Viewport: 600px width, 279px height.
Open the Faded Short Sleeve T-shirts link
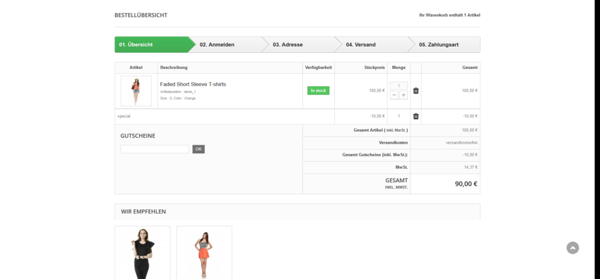pyautogui.click(x=193, y=84)
